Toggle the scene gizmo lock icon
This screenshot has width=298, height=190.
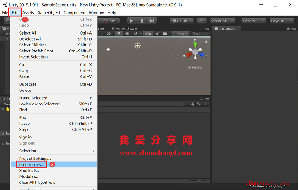[206, 41]
